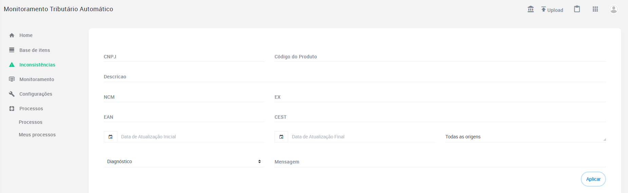Open calendar for Data de Atualização Inicial
The height and width of the screenshot is (193, 628).
click(x=111, y=137)
